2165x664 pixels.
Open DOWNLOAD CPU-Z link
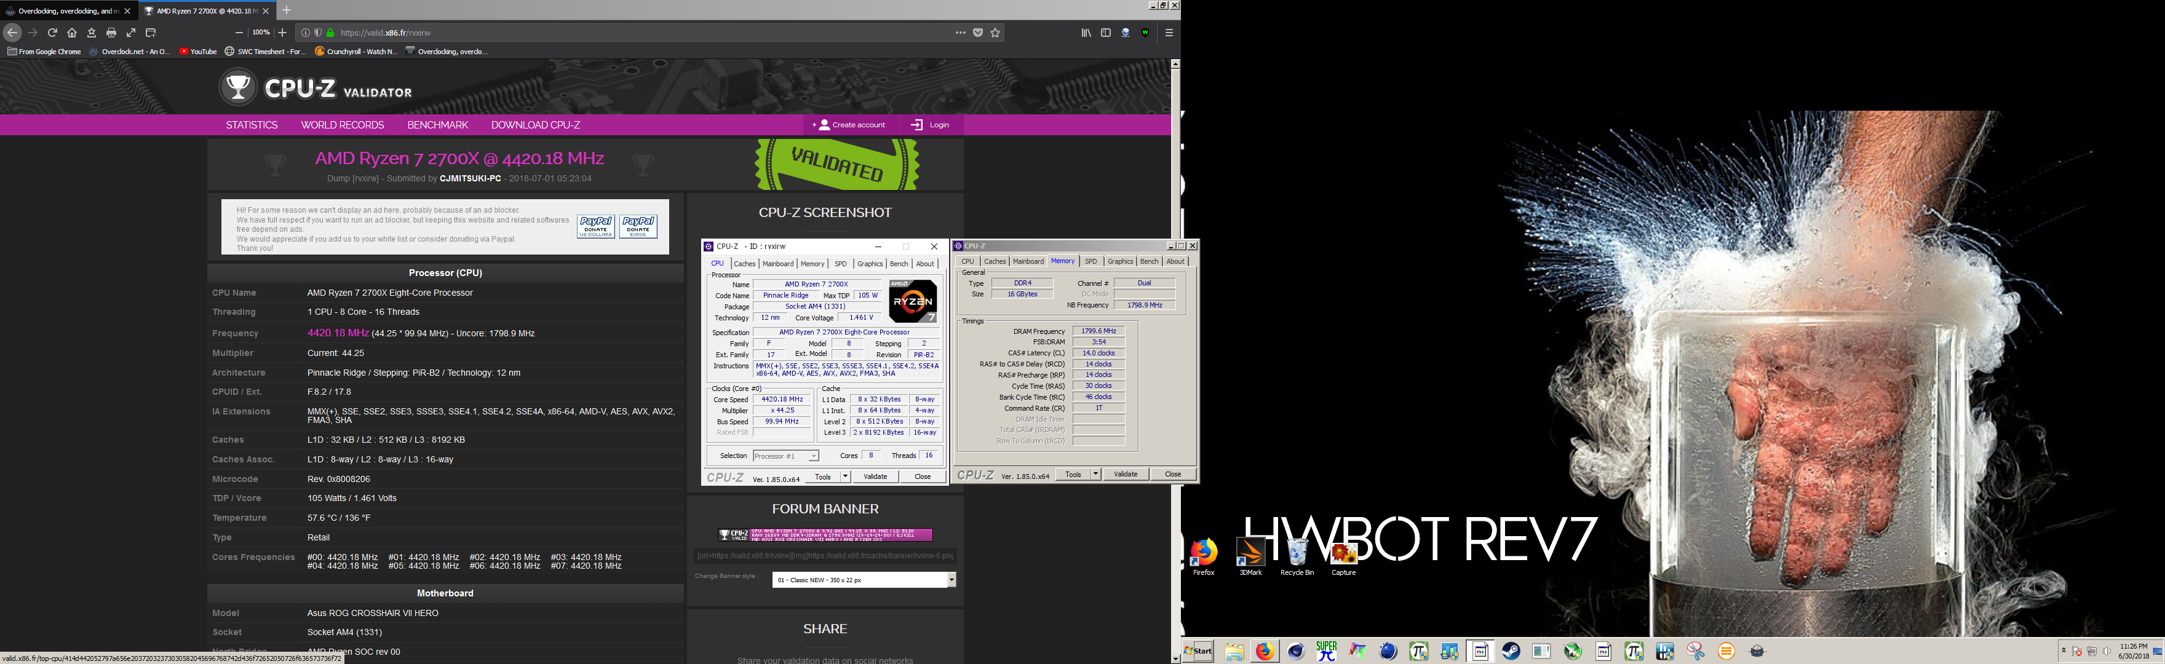(535, 125)
